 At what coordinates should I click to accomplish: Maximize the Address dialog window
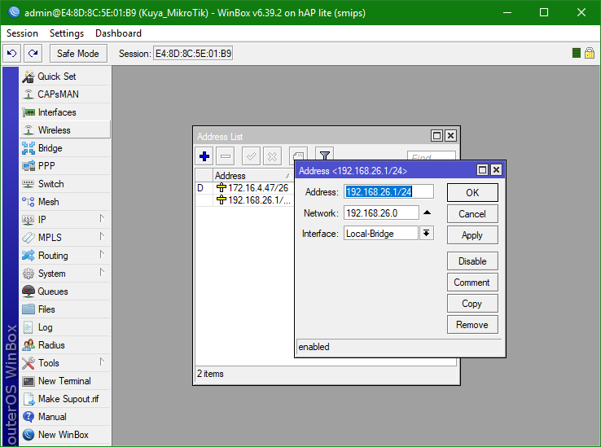tap(483, 170)
